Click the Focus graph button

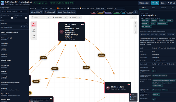(x=155, y=35)
